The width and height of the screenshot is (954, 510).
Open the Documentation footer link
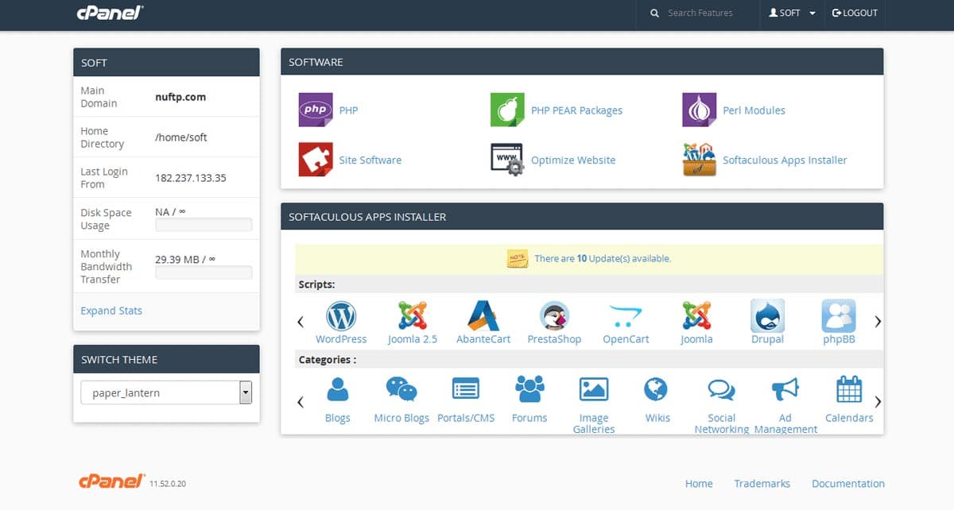click(847, 484)
